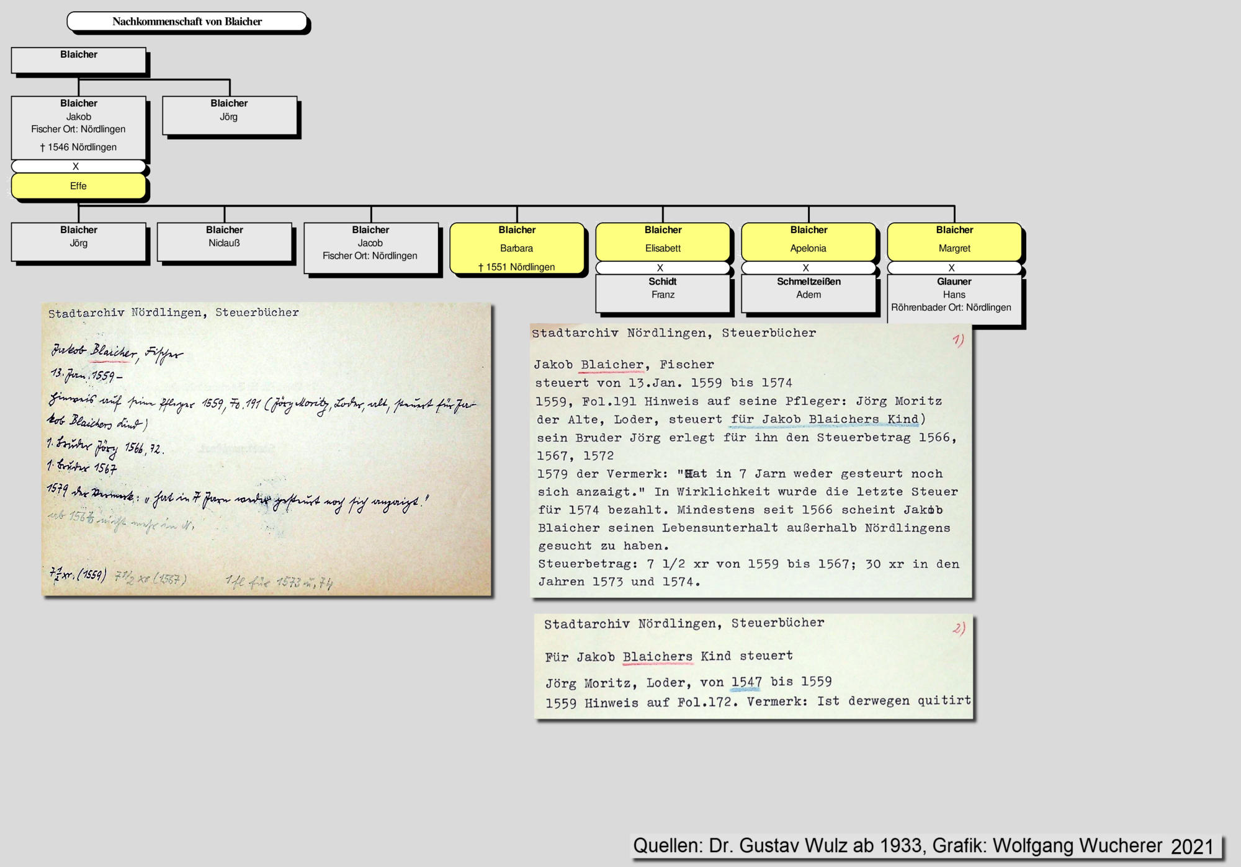Select Franz Schidt spouse box
Viewport: 1241px width, 867px height.
663,293
